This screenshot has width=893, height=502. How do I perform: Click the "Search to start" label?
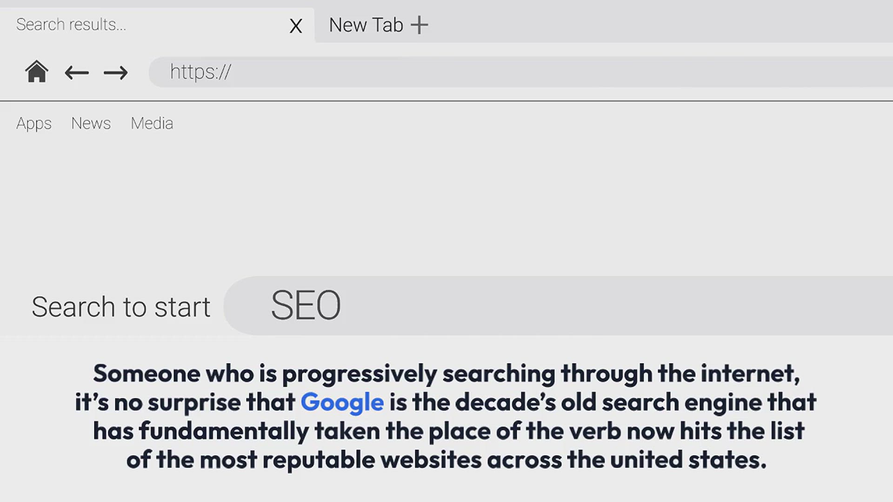[121, 307]
